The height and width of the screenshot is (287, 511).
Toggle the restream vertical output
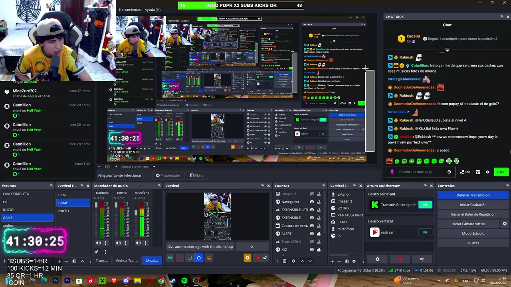425,232
